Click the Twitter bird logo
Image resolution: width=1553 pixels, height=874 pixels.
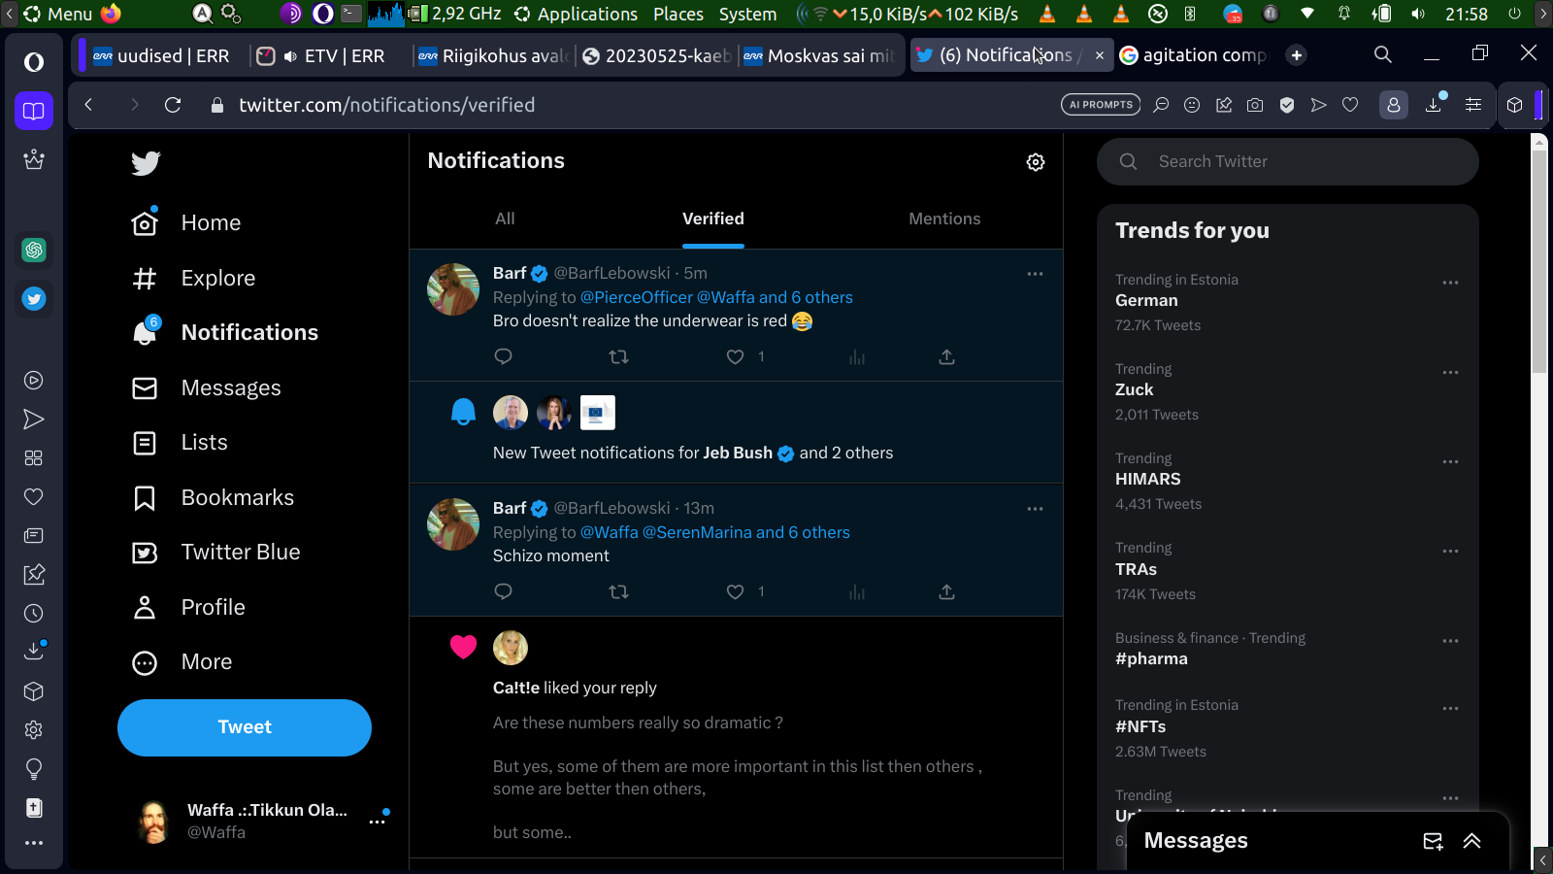(146, 163)
